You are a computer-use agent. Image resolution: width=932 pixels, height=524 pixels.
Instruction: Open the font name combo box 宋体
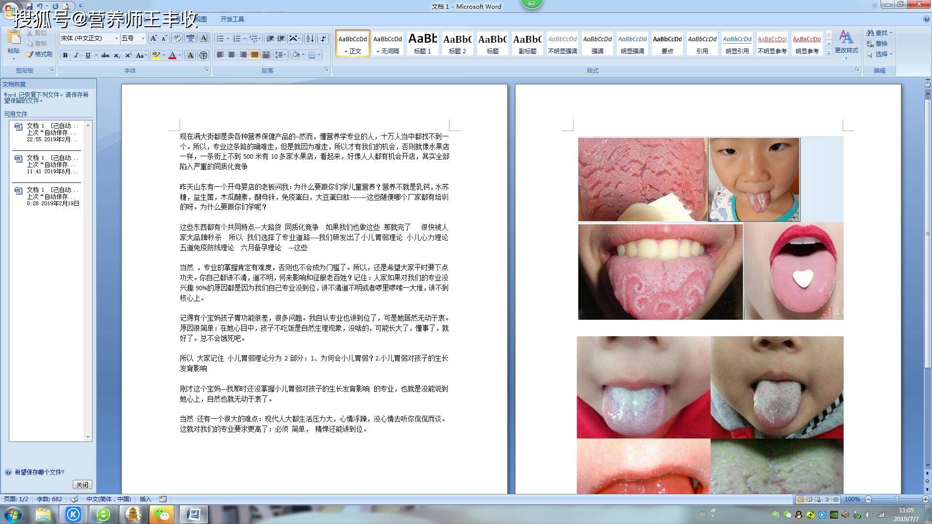pyautogui.click(x=89, y=38)
